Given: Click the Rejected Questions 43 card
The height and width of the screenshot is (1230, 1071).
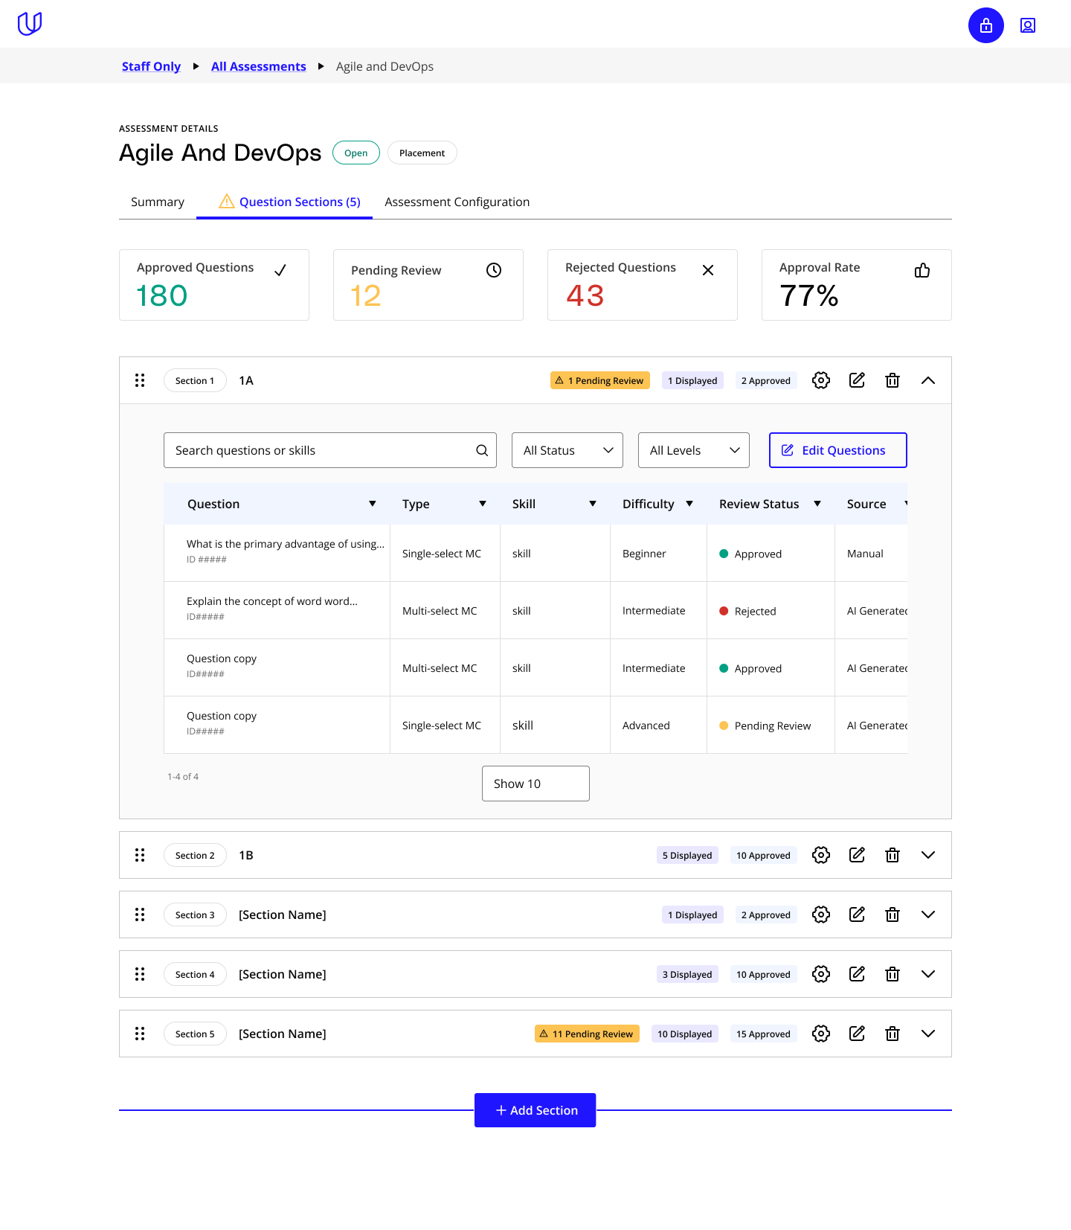Looking at the screenshot, I should pos(643,285).
